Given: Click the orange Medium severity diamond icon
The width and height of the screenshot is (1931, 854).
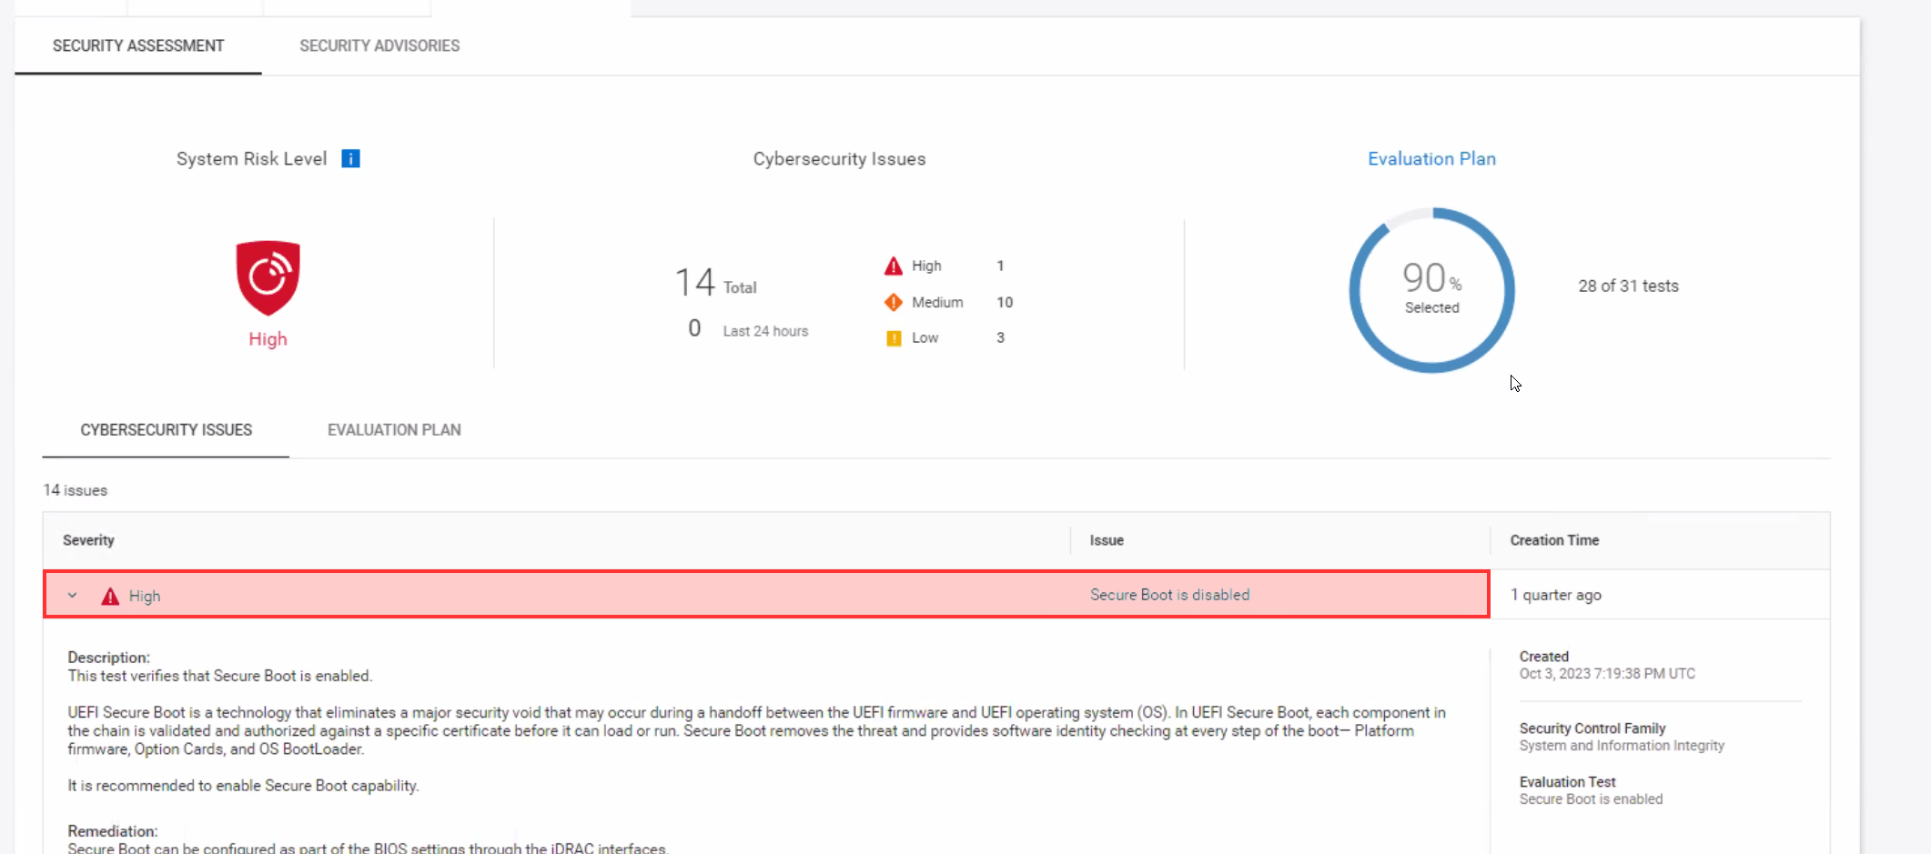Looking at the screenshot, I should pyautogui.click(x=893, y=302).
